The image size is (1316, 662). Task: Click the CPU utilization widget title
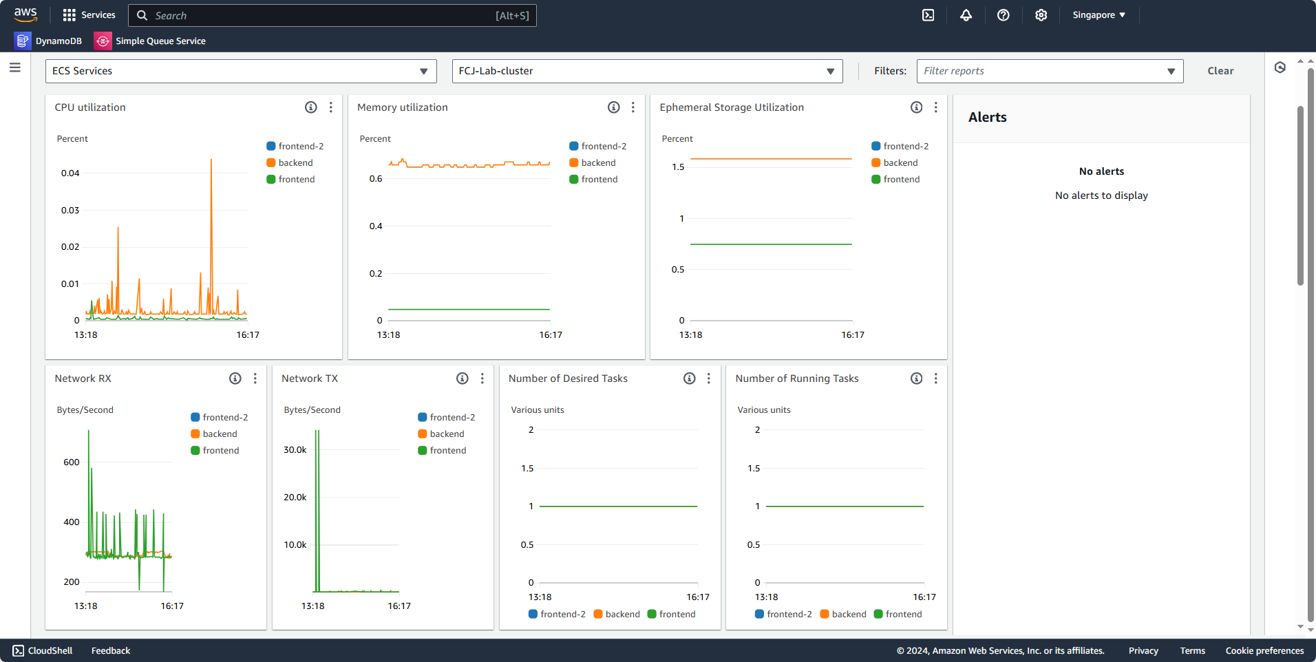pyautogui.click(x=90, y=107)
